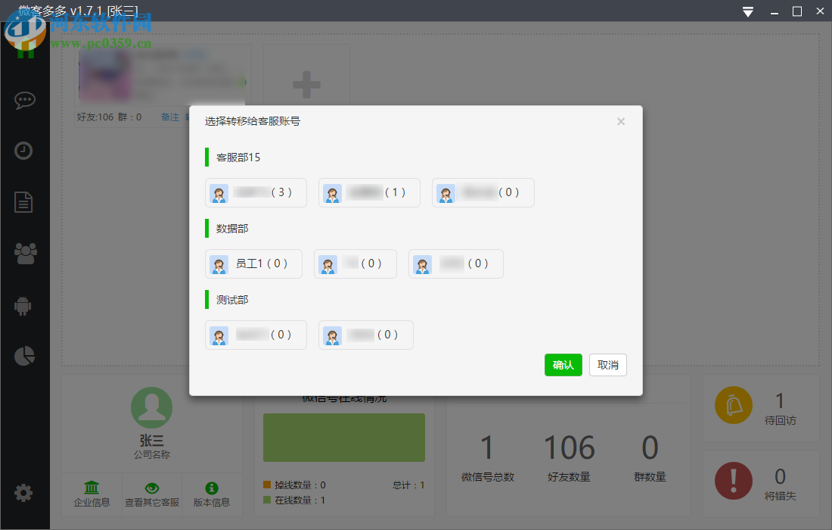Open the chat messages panel in sidebar
The width and height of the screenshot is (832, 530).
click(x=25, y=99)
